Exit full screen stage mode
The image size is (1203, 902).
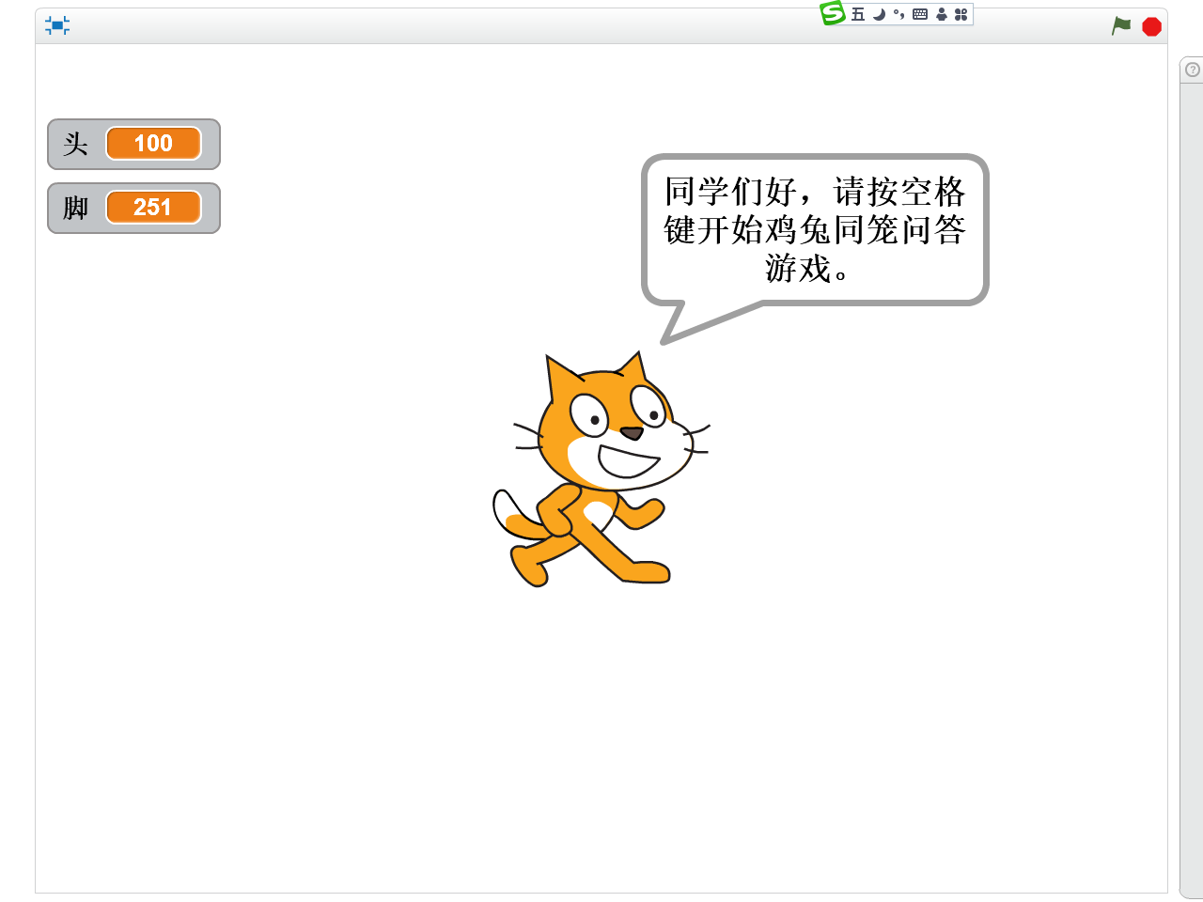pyautogui.click(x=57, y=25)
